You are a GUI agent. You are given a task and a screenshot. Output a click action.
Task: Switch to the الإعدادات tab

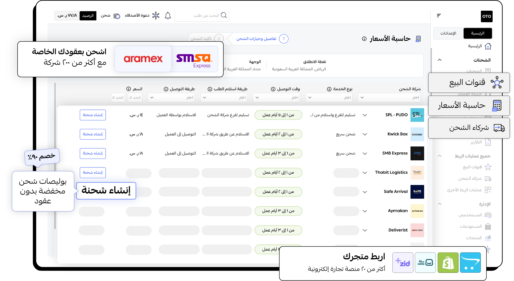coord(448,33)
